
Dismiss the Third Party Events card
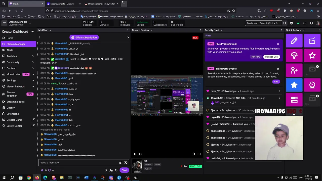[278, 69]
